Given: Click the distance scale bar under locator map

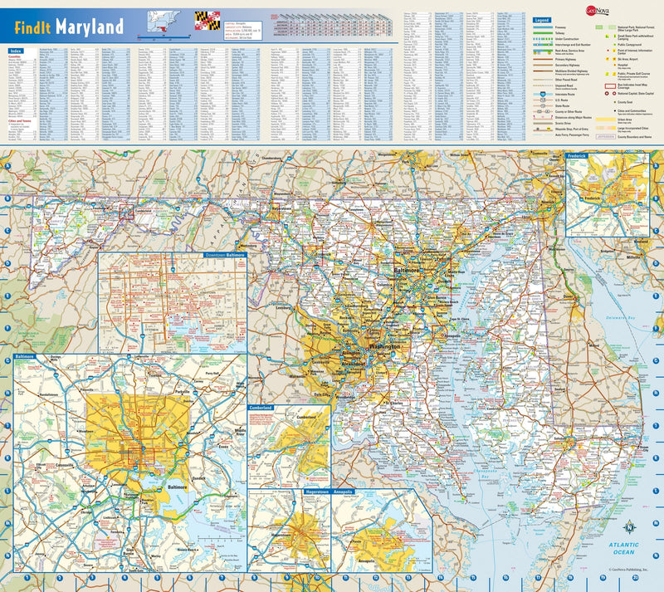Looking at the screenshot, I should pos(164,37).
